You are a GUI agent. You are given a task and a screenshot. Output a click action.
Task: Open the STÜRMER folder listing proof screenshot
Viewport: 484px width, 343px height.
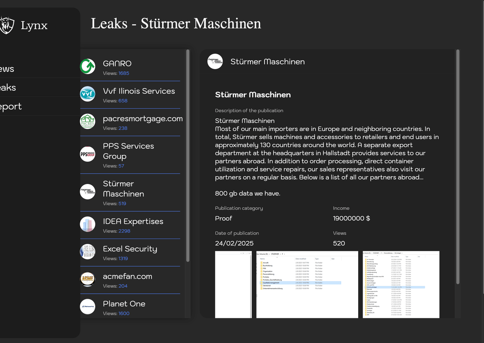pos(307,284)
